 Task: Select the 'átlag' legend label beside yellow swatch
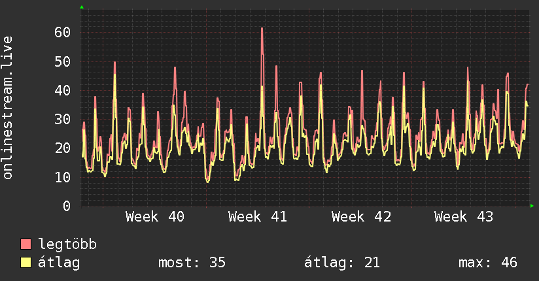59,263
